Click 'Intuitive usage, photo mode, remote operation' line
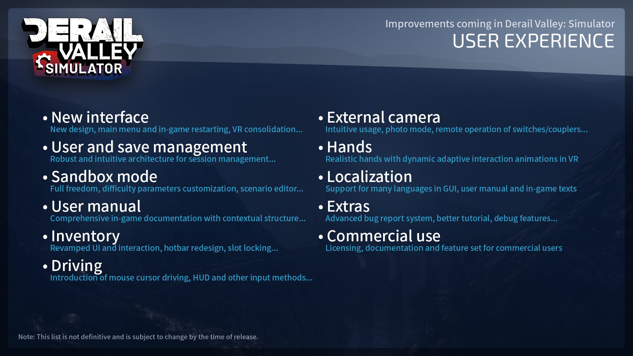This screenshot has width=633, height=356. (x=457, y=129)
